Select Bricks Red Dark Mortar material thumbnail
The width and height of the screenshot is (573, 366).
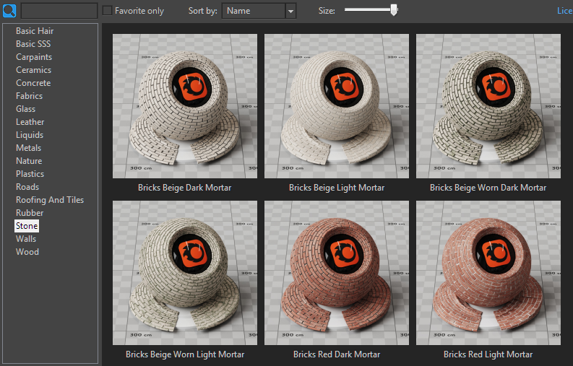click(x=337, y=273)
